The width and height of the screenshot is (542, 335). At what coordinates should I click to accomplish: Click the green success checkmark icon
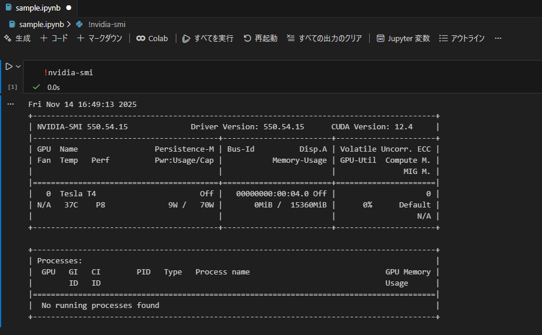pos(36,87)
